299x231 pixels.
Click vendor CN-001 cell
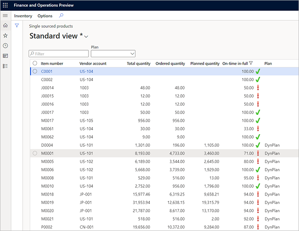(x=86, y=227)
